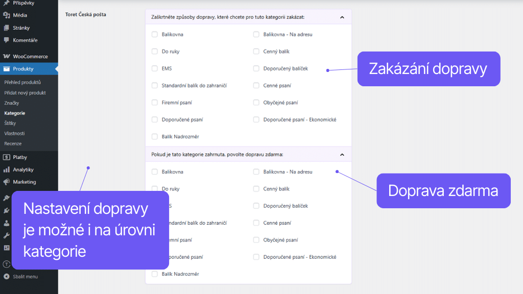Click the Toret Česká pošta heading
The width and height of the screenshot is (523, 294).
click(86, 15)
